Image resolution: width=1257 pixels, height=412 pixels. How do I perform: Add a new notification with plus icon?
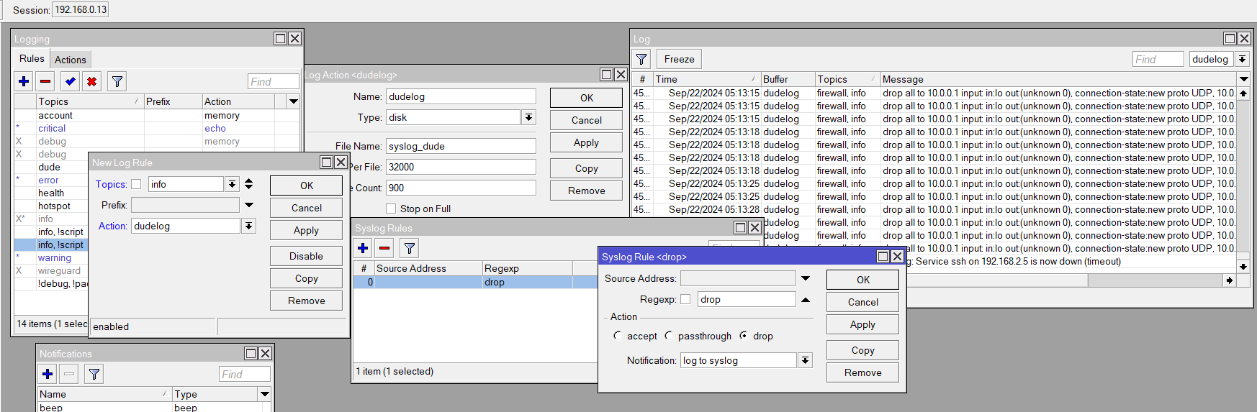pyautogui.click(x=48, y=374)
